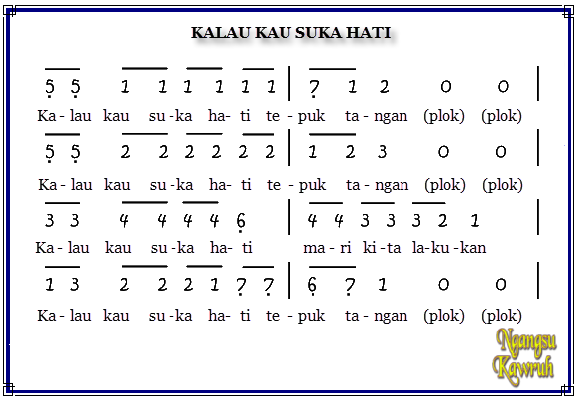Click the title "KALAU KAU SUKA HATI"
This screenshot has height=397, width=575.
(290, 33)
